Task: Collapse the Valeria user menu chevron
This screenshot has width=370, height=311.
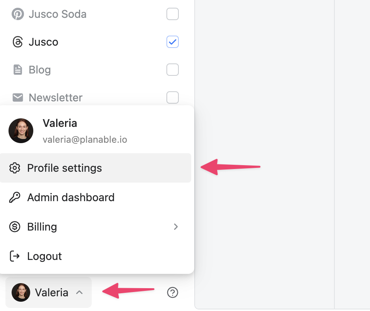Action: point(79,292)
